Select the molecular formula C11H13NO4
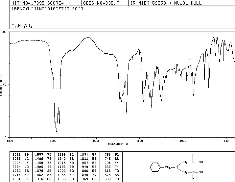This screenshot has width=235, height=182. coord(22,26)
